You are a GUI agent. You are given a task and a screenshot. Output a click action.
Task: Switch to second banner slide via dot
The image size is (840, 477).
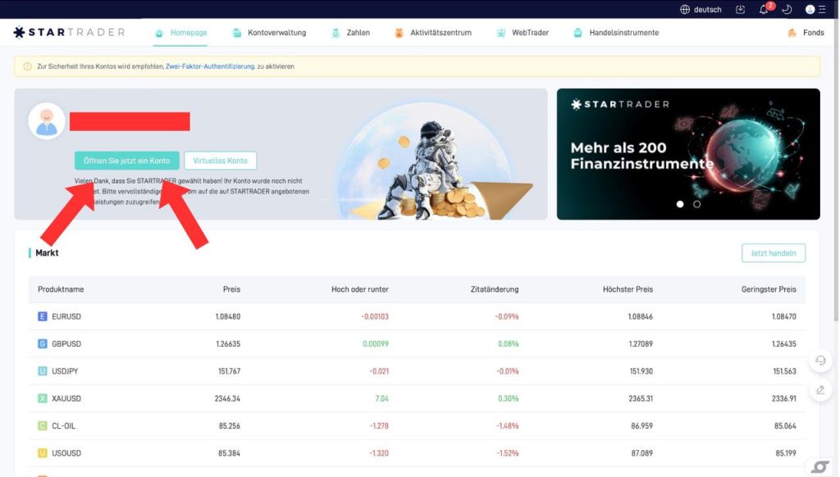click(x=697, y=204)
